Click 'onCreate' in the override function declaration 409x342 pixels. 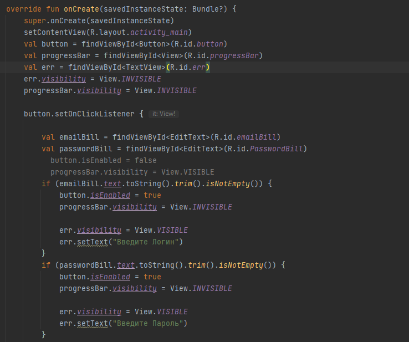point(81,9)
